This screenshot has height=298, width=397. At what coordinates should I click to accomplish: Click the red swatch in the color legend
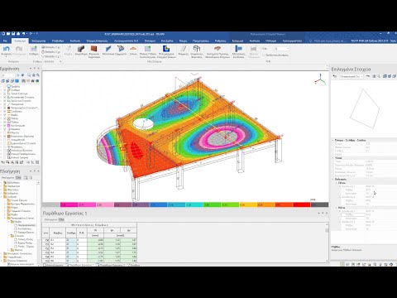[302, 204]
